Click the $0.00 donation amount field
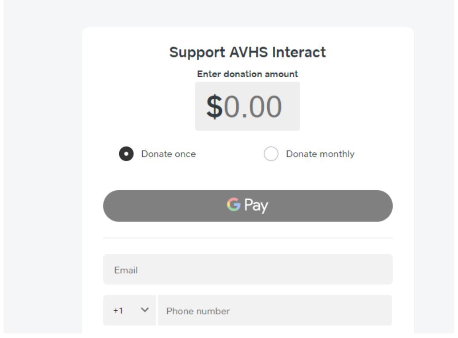This screenshot has height=338, width=458. click(x=247, y=106)
